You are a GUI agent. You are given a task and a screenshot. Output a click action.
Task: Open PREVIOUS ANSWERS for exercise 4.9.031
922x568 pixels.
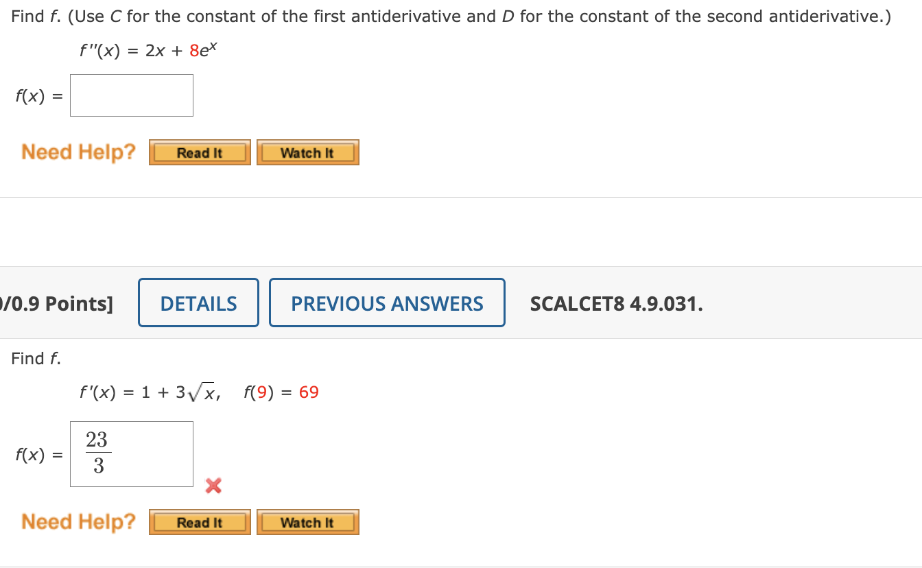pyautogui.click(x=387, y=303)
